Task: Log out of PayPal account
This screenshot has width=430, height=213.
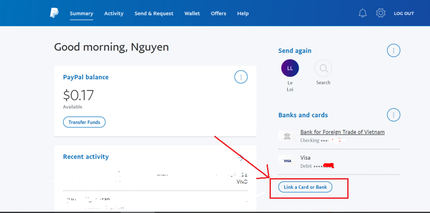Action: [x=404, y=13]
